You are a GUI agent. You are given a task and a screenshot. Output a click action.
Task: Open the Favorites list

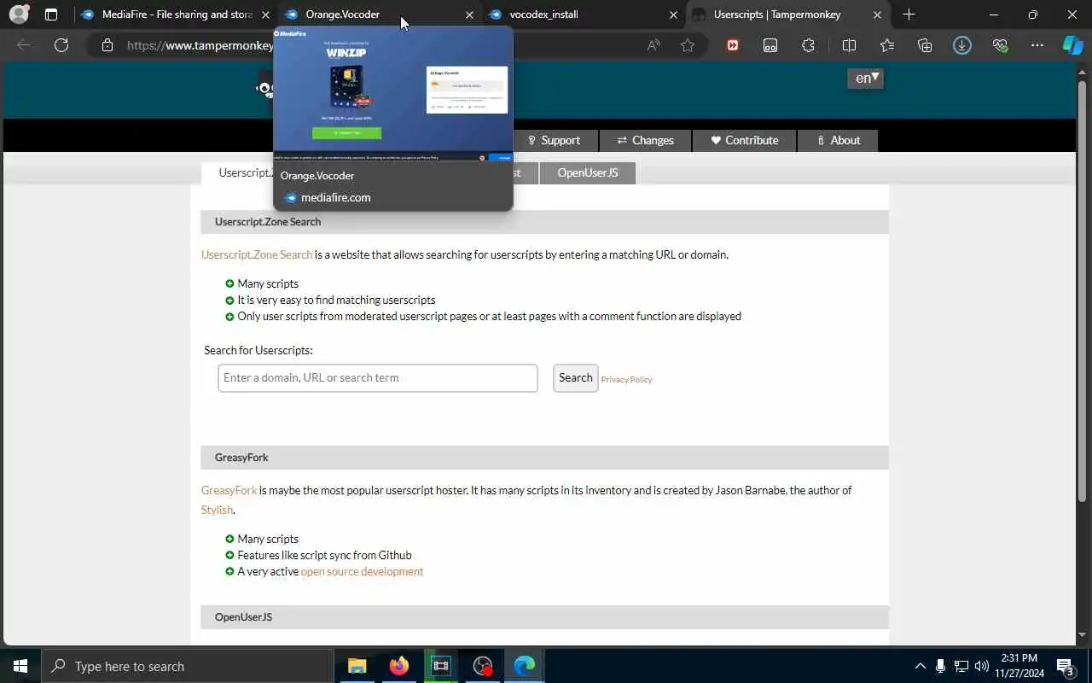[x=887, y=45]
